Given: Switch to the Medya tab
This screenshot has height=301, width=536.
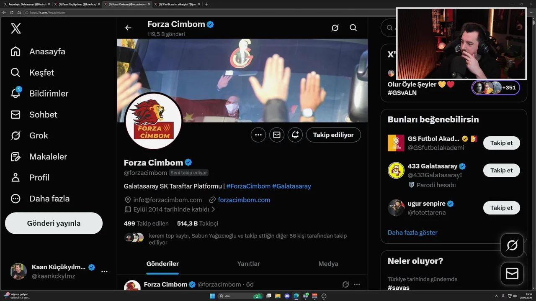Looking at the screenshot, I should coord(328,264).
